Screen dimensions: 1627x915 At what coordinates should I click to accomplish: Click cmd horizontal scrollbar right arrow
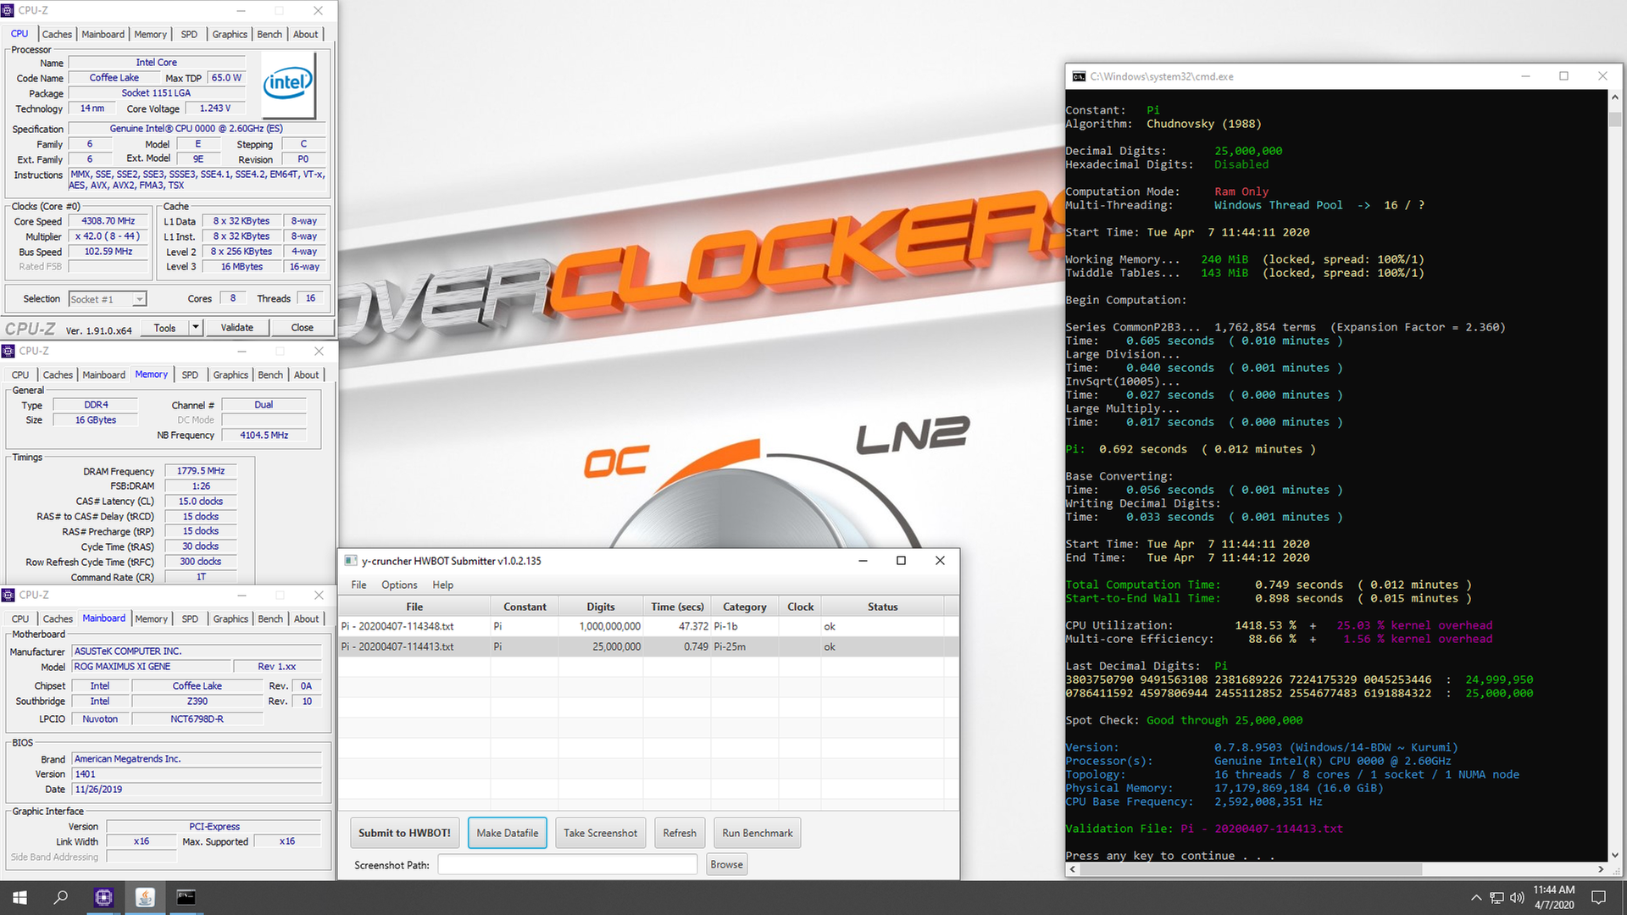tap(1600, 869)
